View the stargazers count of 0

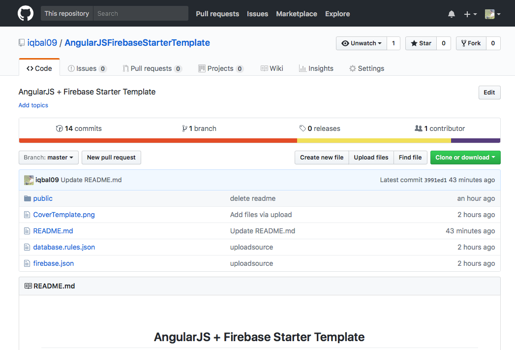[x=444, y=43]
